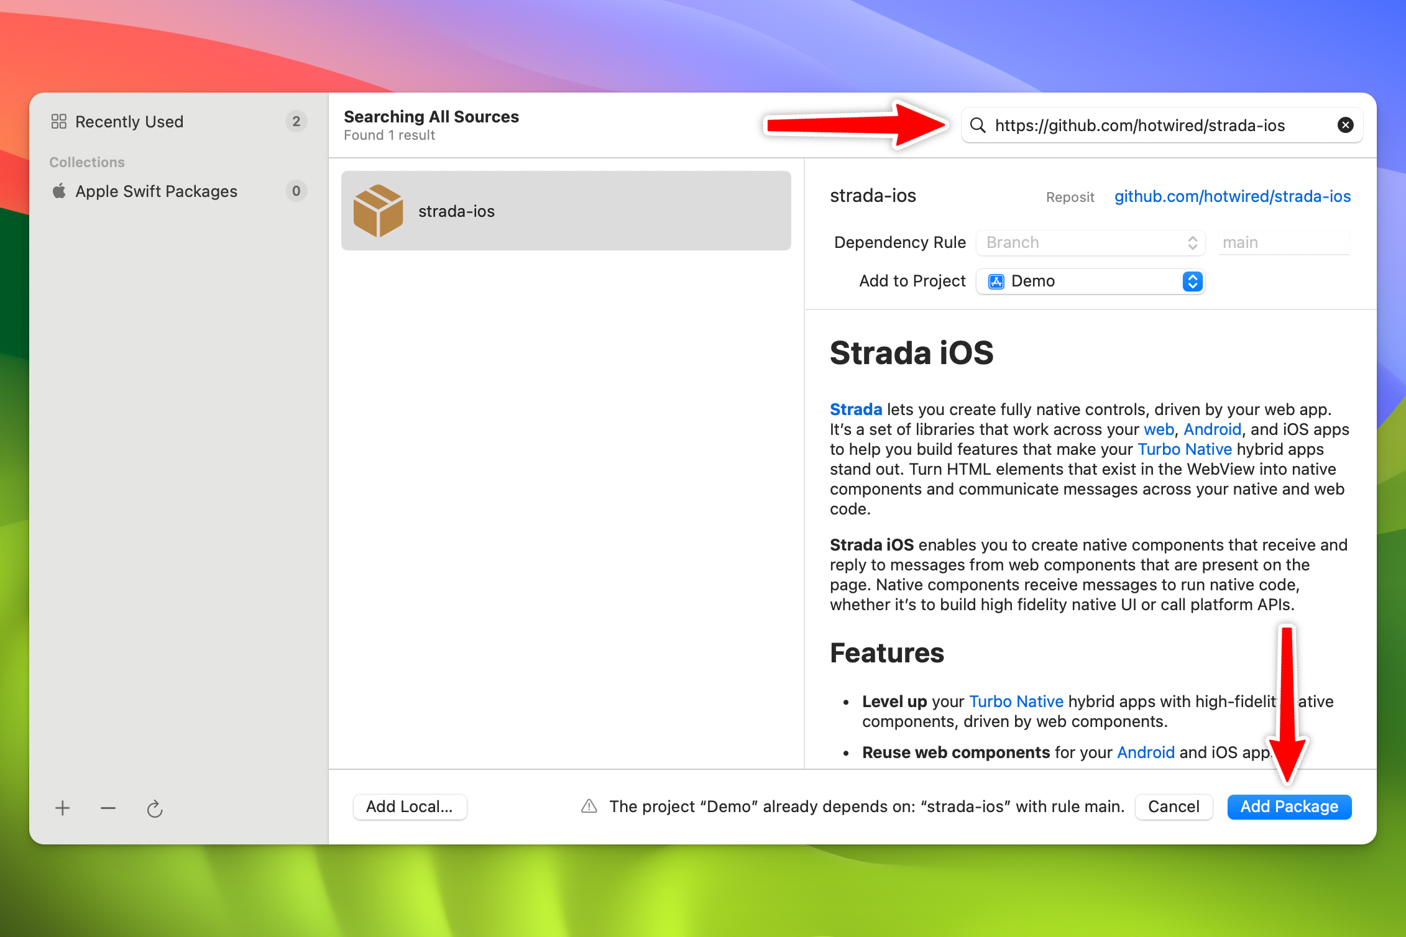Click the strada-ios title in details pane
Viewport: 1406px width, 937px height.
[x=873, y=196]
